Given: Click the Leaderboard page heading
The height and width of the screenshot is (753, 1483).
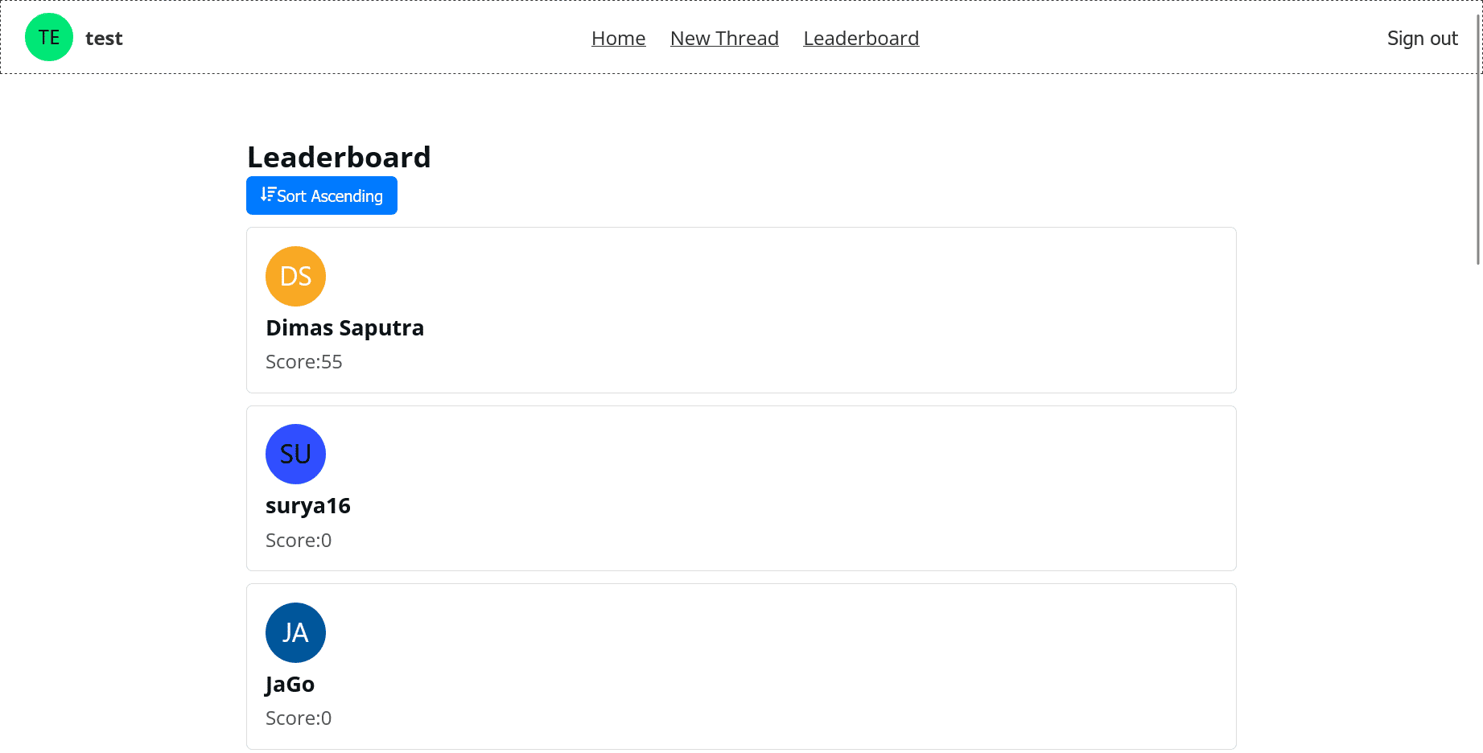Looking at the screenshot, I should (339, 157).
